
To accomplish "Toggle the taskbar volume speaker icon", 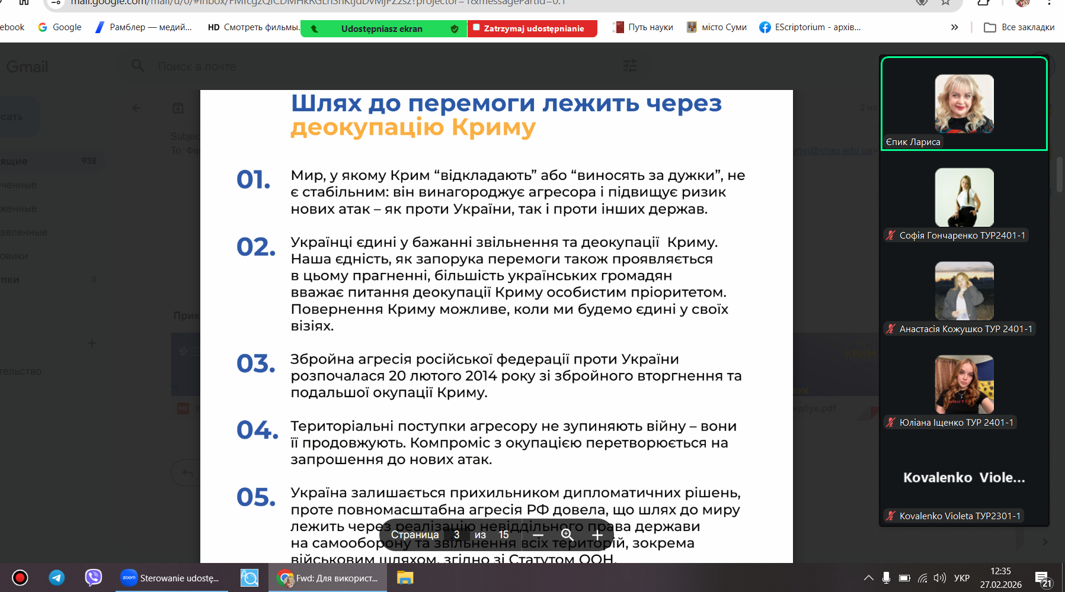I will click(939, 578).
